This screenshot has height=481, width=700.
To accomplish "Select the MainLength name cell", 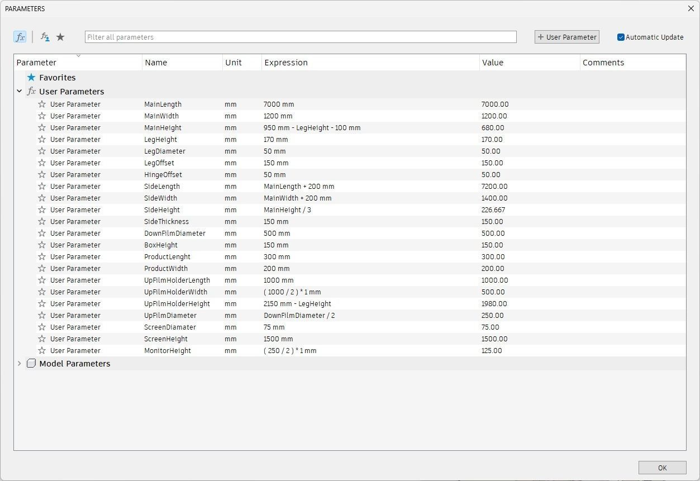I will coord(163,104).
